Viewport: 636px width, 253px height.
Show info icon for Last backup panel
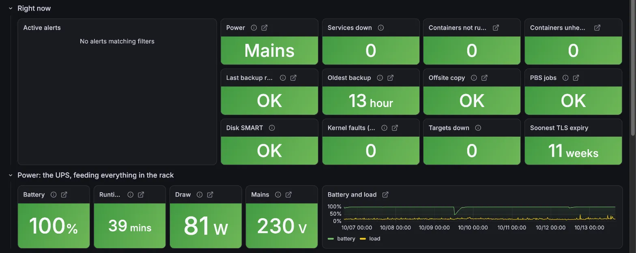click(x=283, y=78)
